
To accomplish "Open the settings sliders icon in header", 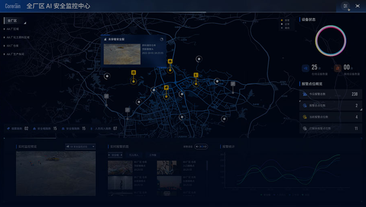I will (345, 6).
